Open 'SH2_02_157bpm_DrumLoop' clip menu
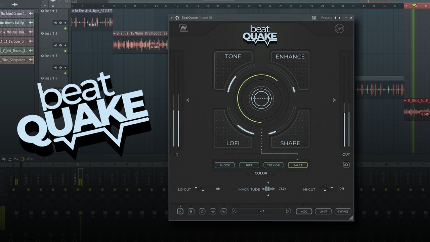Viewport: 430px width, 242px height. point(115,33)
